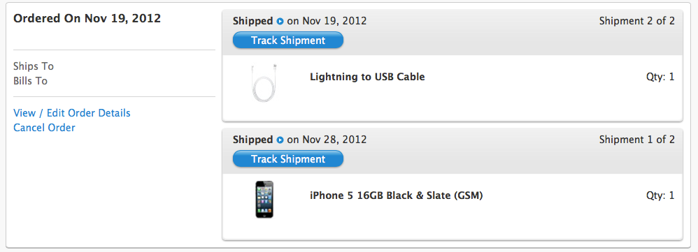698x252 pixels.
Task: Click Qty: 1 for the iPhone 5
Action: [660, 195]
